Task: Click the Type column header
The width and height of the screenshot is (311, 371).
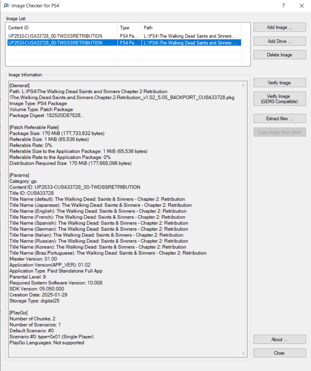Action: [x=130, y=28]
